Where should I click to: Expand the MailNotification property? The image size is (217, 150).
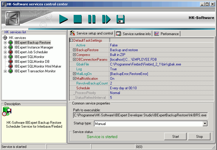pos(74,79)
